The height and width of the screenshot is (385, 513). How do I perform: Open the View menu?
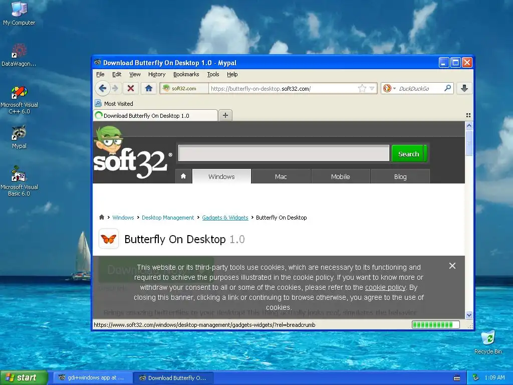pos(135,74)
